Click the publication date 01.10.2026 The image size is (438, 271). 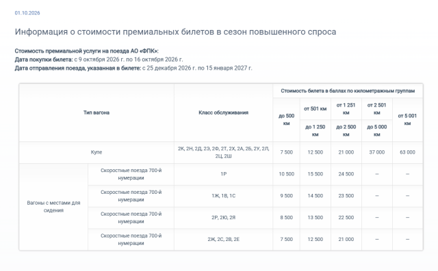coord(27,13)
